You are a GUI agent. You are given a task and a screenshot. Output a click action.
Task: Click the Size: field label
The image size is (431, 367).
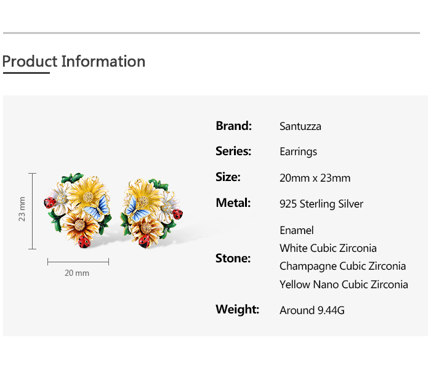[228, 177]
